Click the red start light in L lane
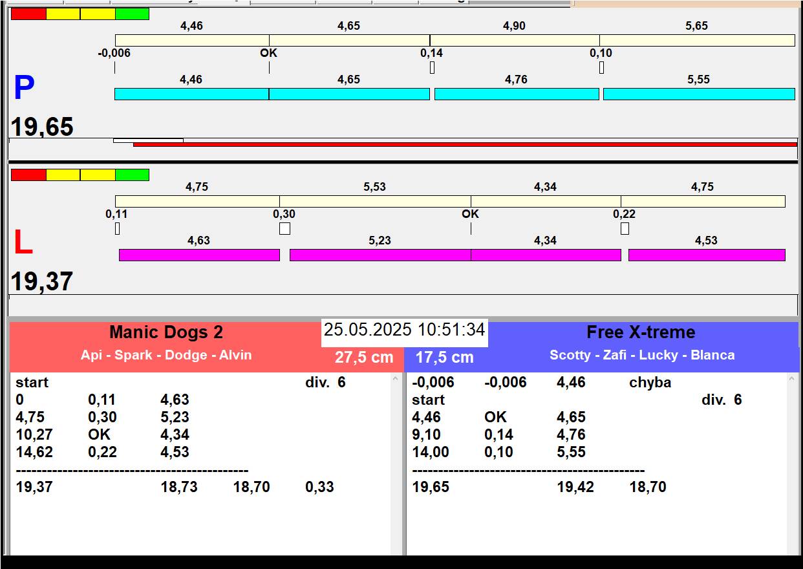Screen dimensions: 803x569 tap(28, 175)
